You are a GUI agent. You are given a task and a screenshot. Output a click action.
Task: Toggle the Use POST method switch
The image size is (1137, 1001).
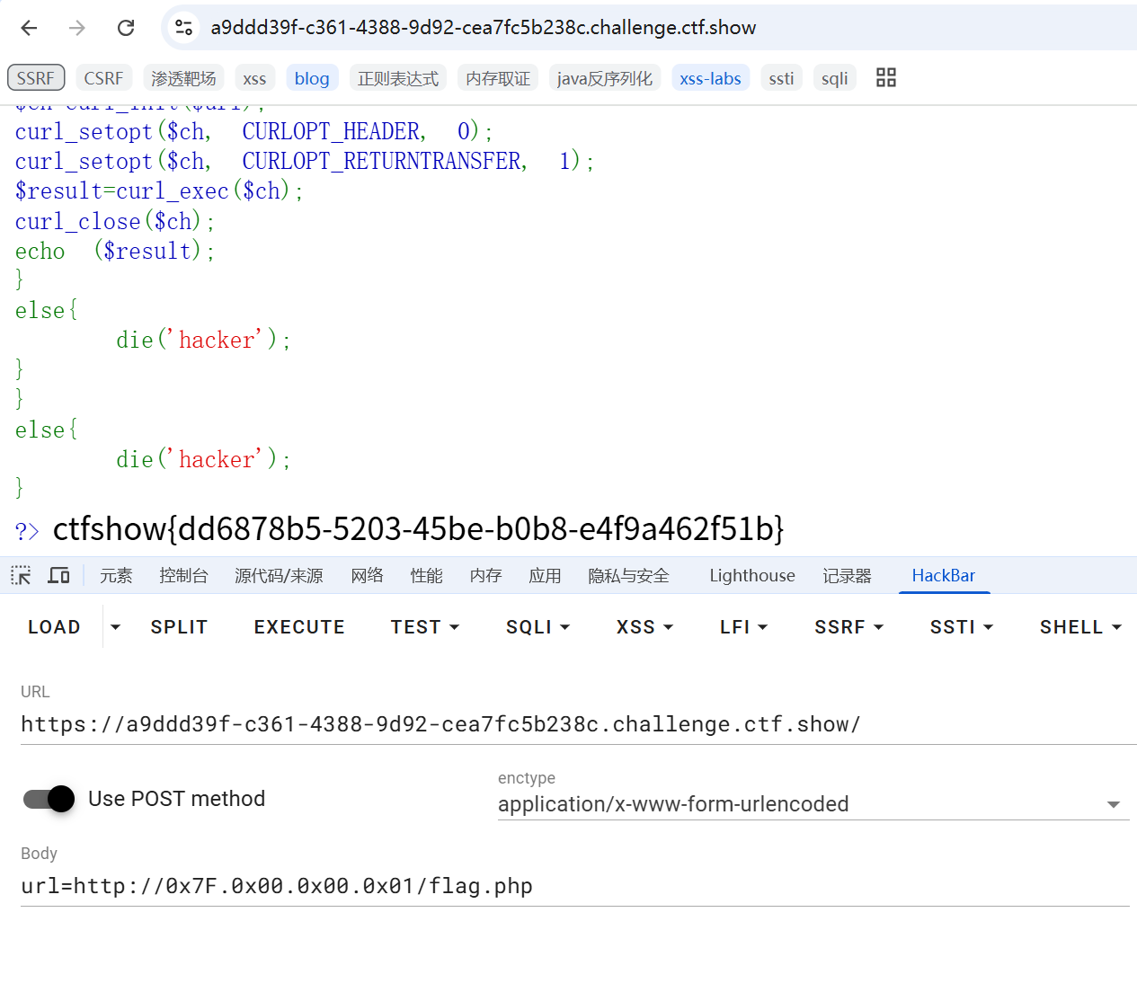tap(50, 799)
